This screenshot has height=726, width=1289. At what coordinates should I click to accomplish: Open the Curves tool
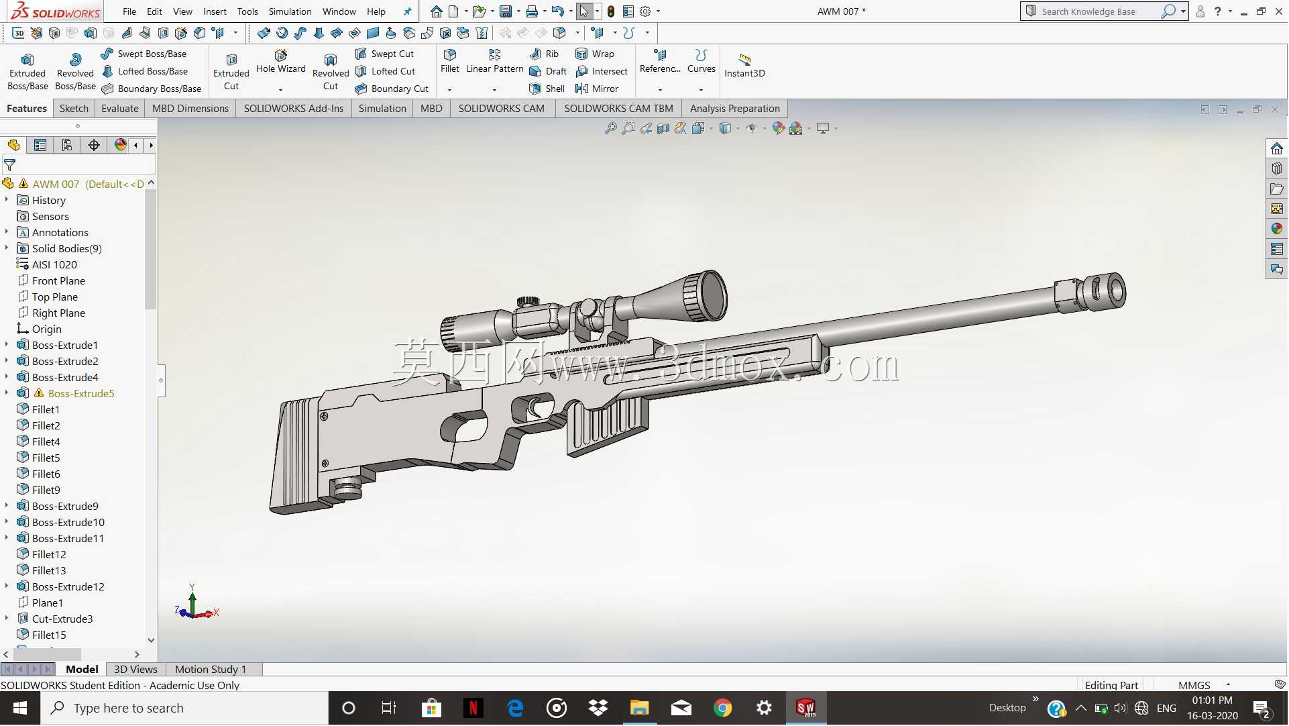coord(702,61)
